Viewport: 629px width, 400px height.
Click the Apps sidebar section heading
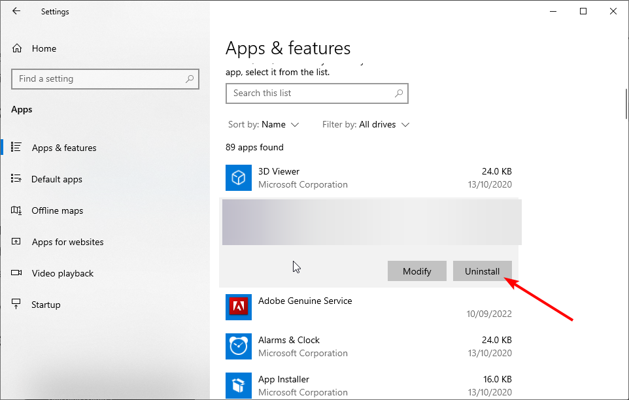tap(22, 110)
